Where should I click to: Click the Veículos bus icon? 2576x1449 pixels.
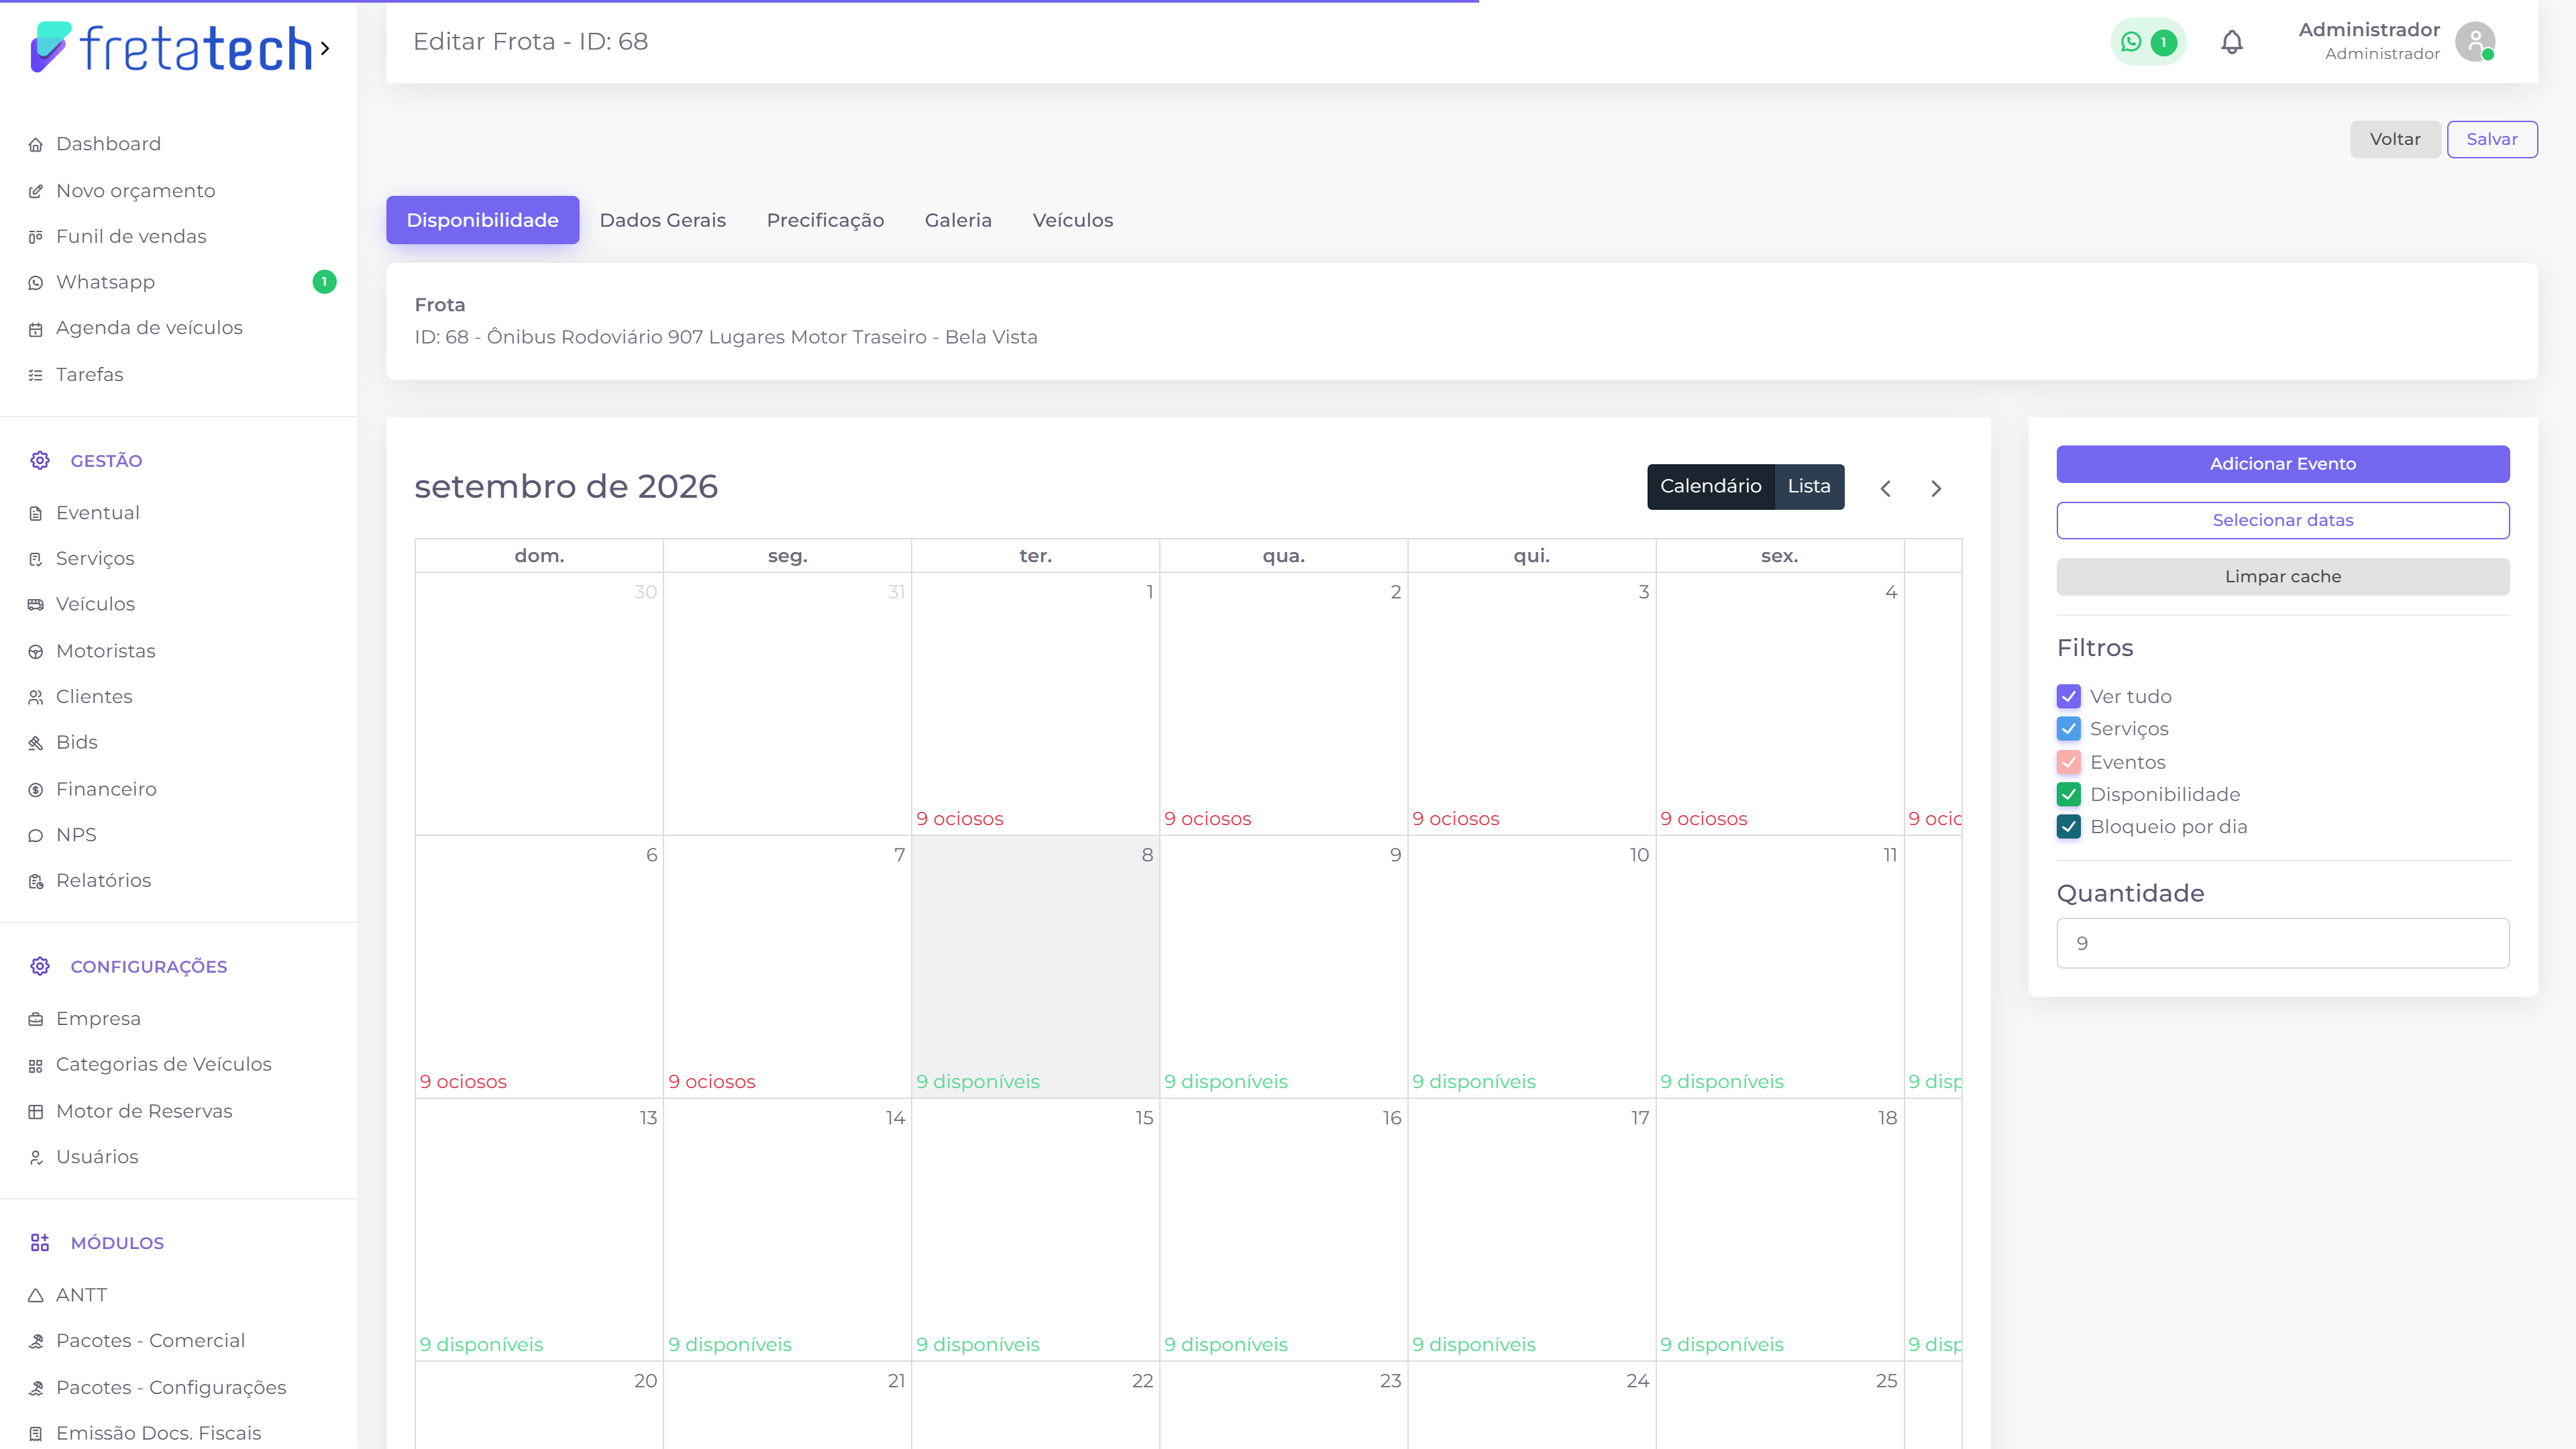tap(36, 605)
